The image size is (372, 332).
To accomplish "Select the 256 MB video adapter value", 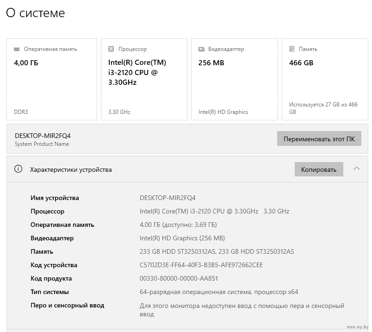I will point(211,63).
